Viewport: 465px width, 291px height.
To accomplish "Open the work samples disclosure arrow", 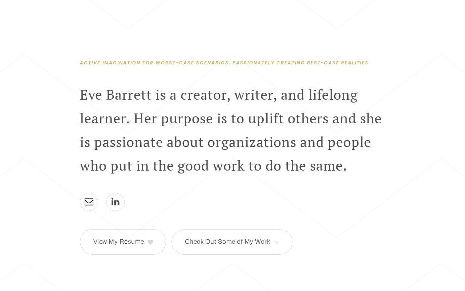I will pos(276,242).
